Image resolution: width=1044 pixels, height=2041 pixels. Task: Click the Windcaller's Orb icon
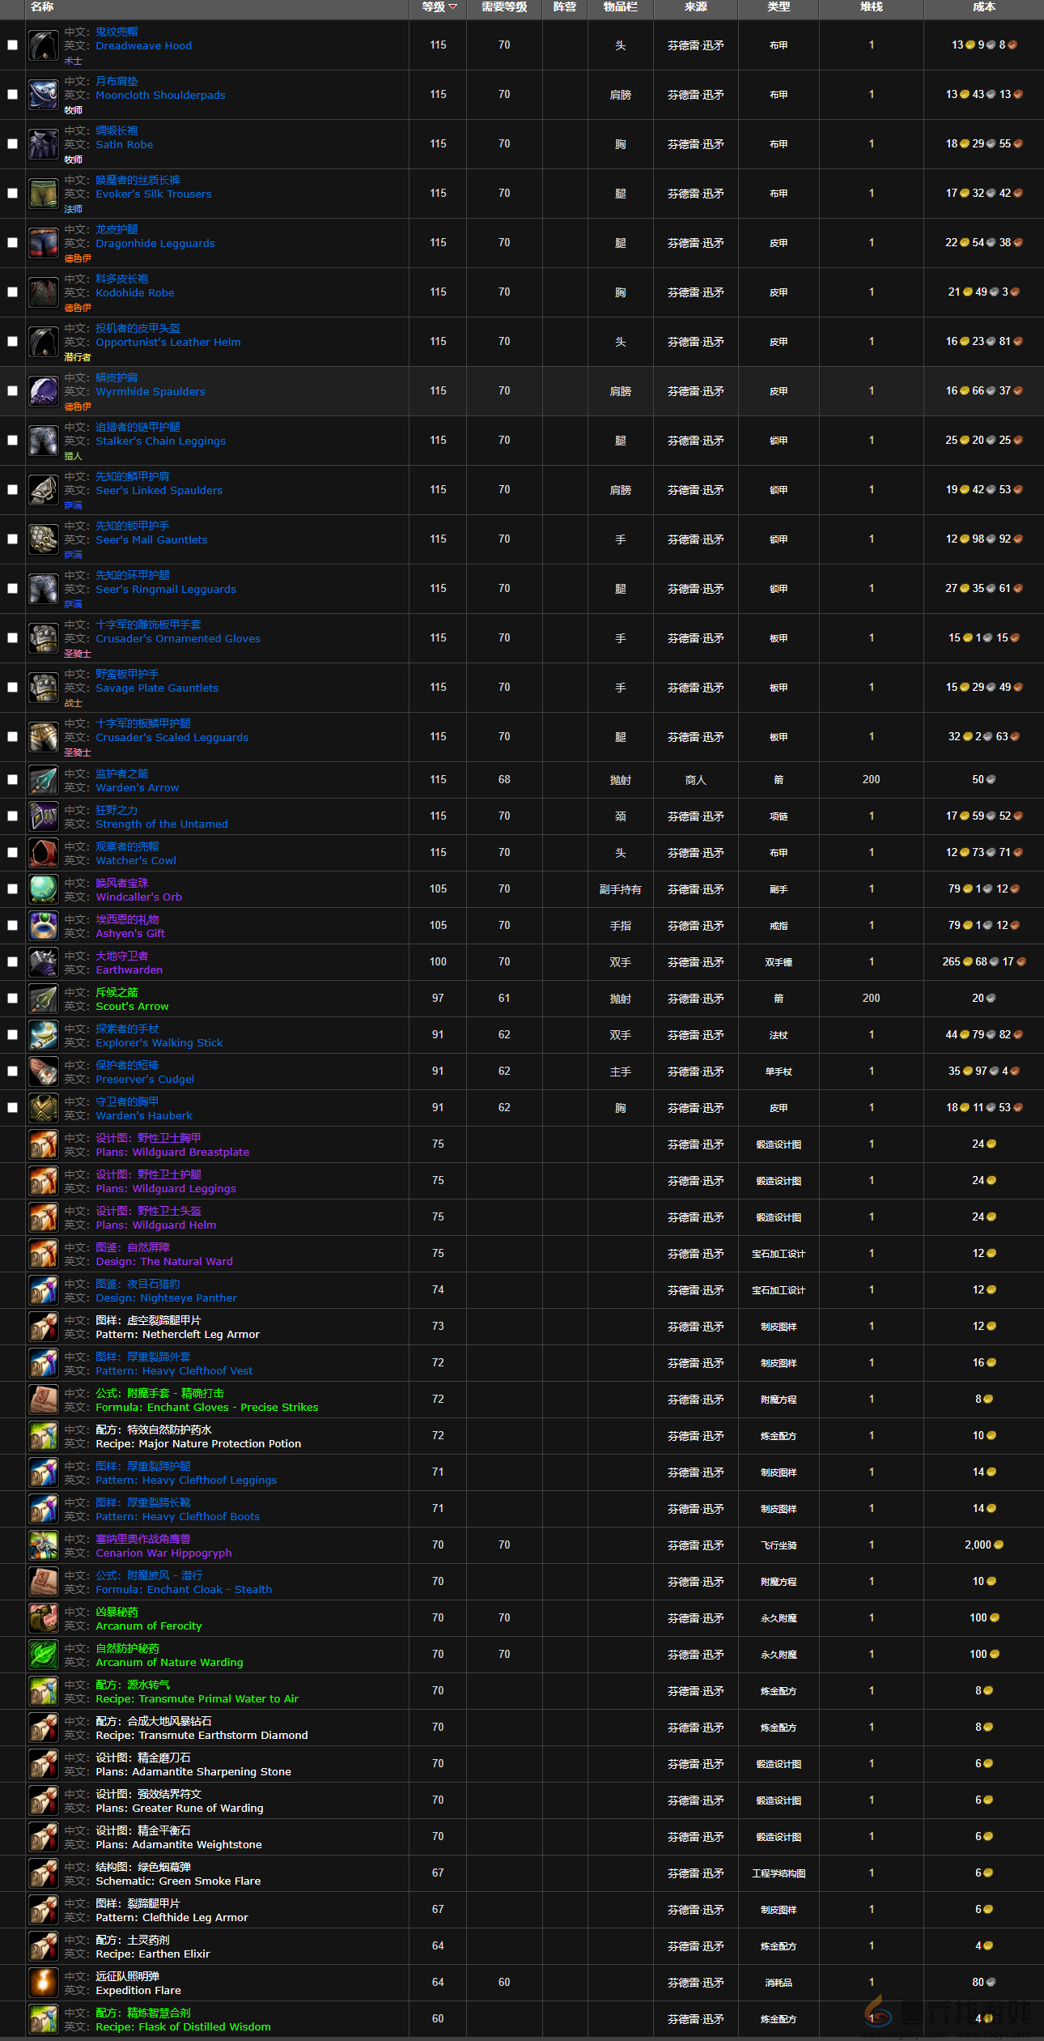[x=44, y=889]
